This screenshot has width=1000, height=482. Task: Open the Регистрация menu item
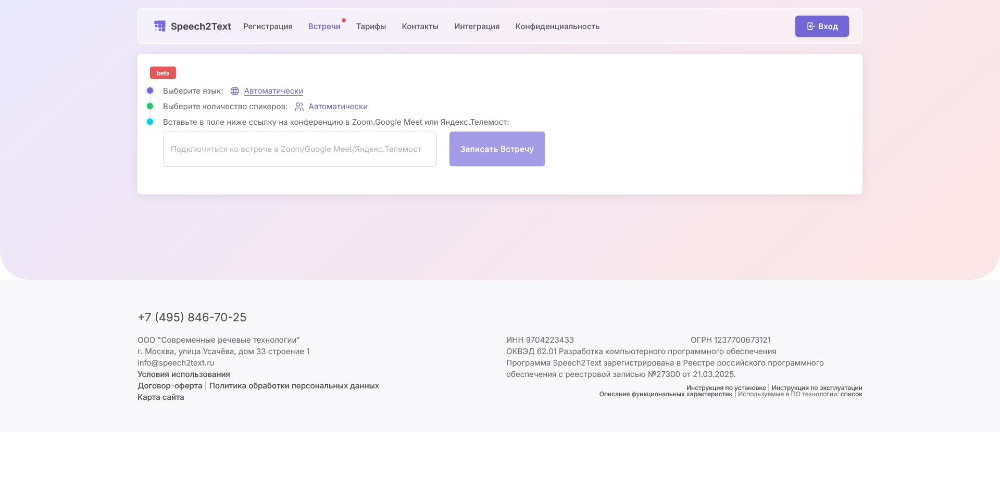pos(268,27)
